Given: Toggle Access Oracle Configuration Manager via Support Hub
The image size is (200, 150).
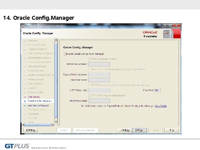Looking at the screenshot, I should pyautogui.click(x=89, y=69).
